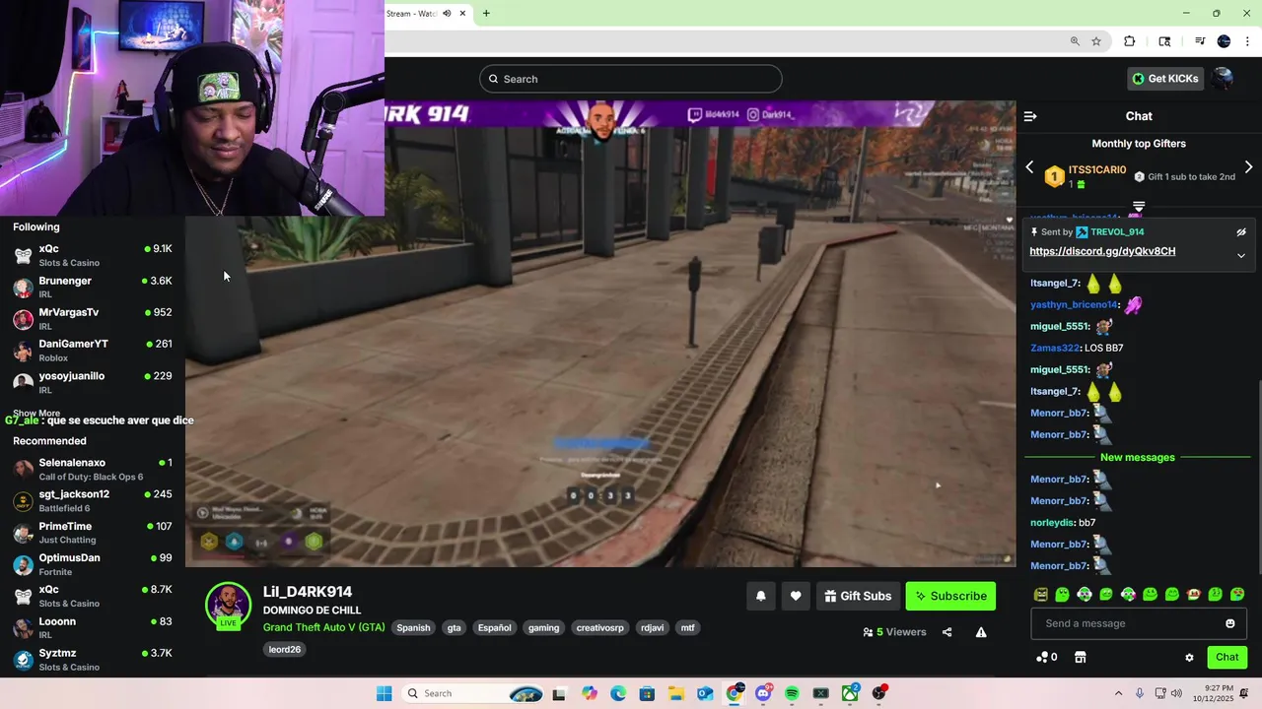Open Gift Subs
1262x709 pixels.
pyautogui.click(x=858, y=596)
